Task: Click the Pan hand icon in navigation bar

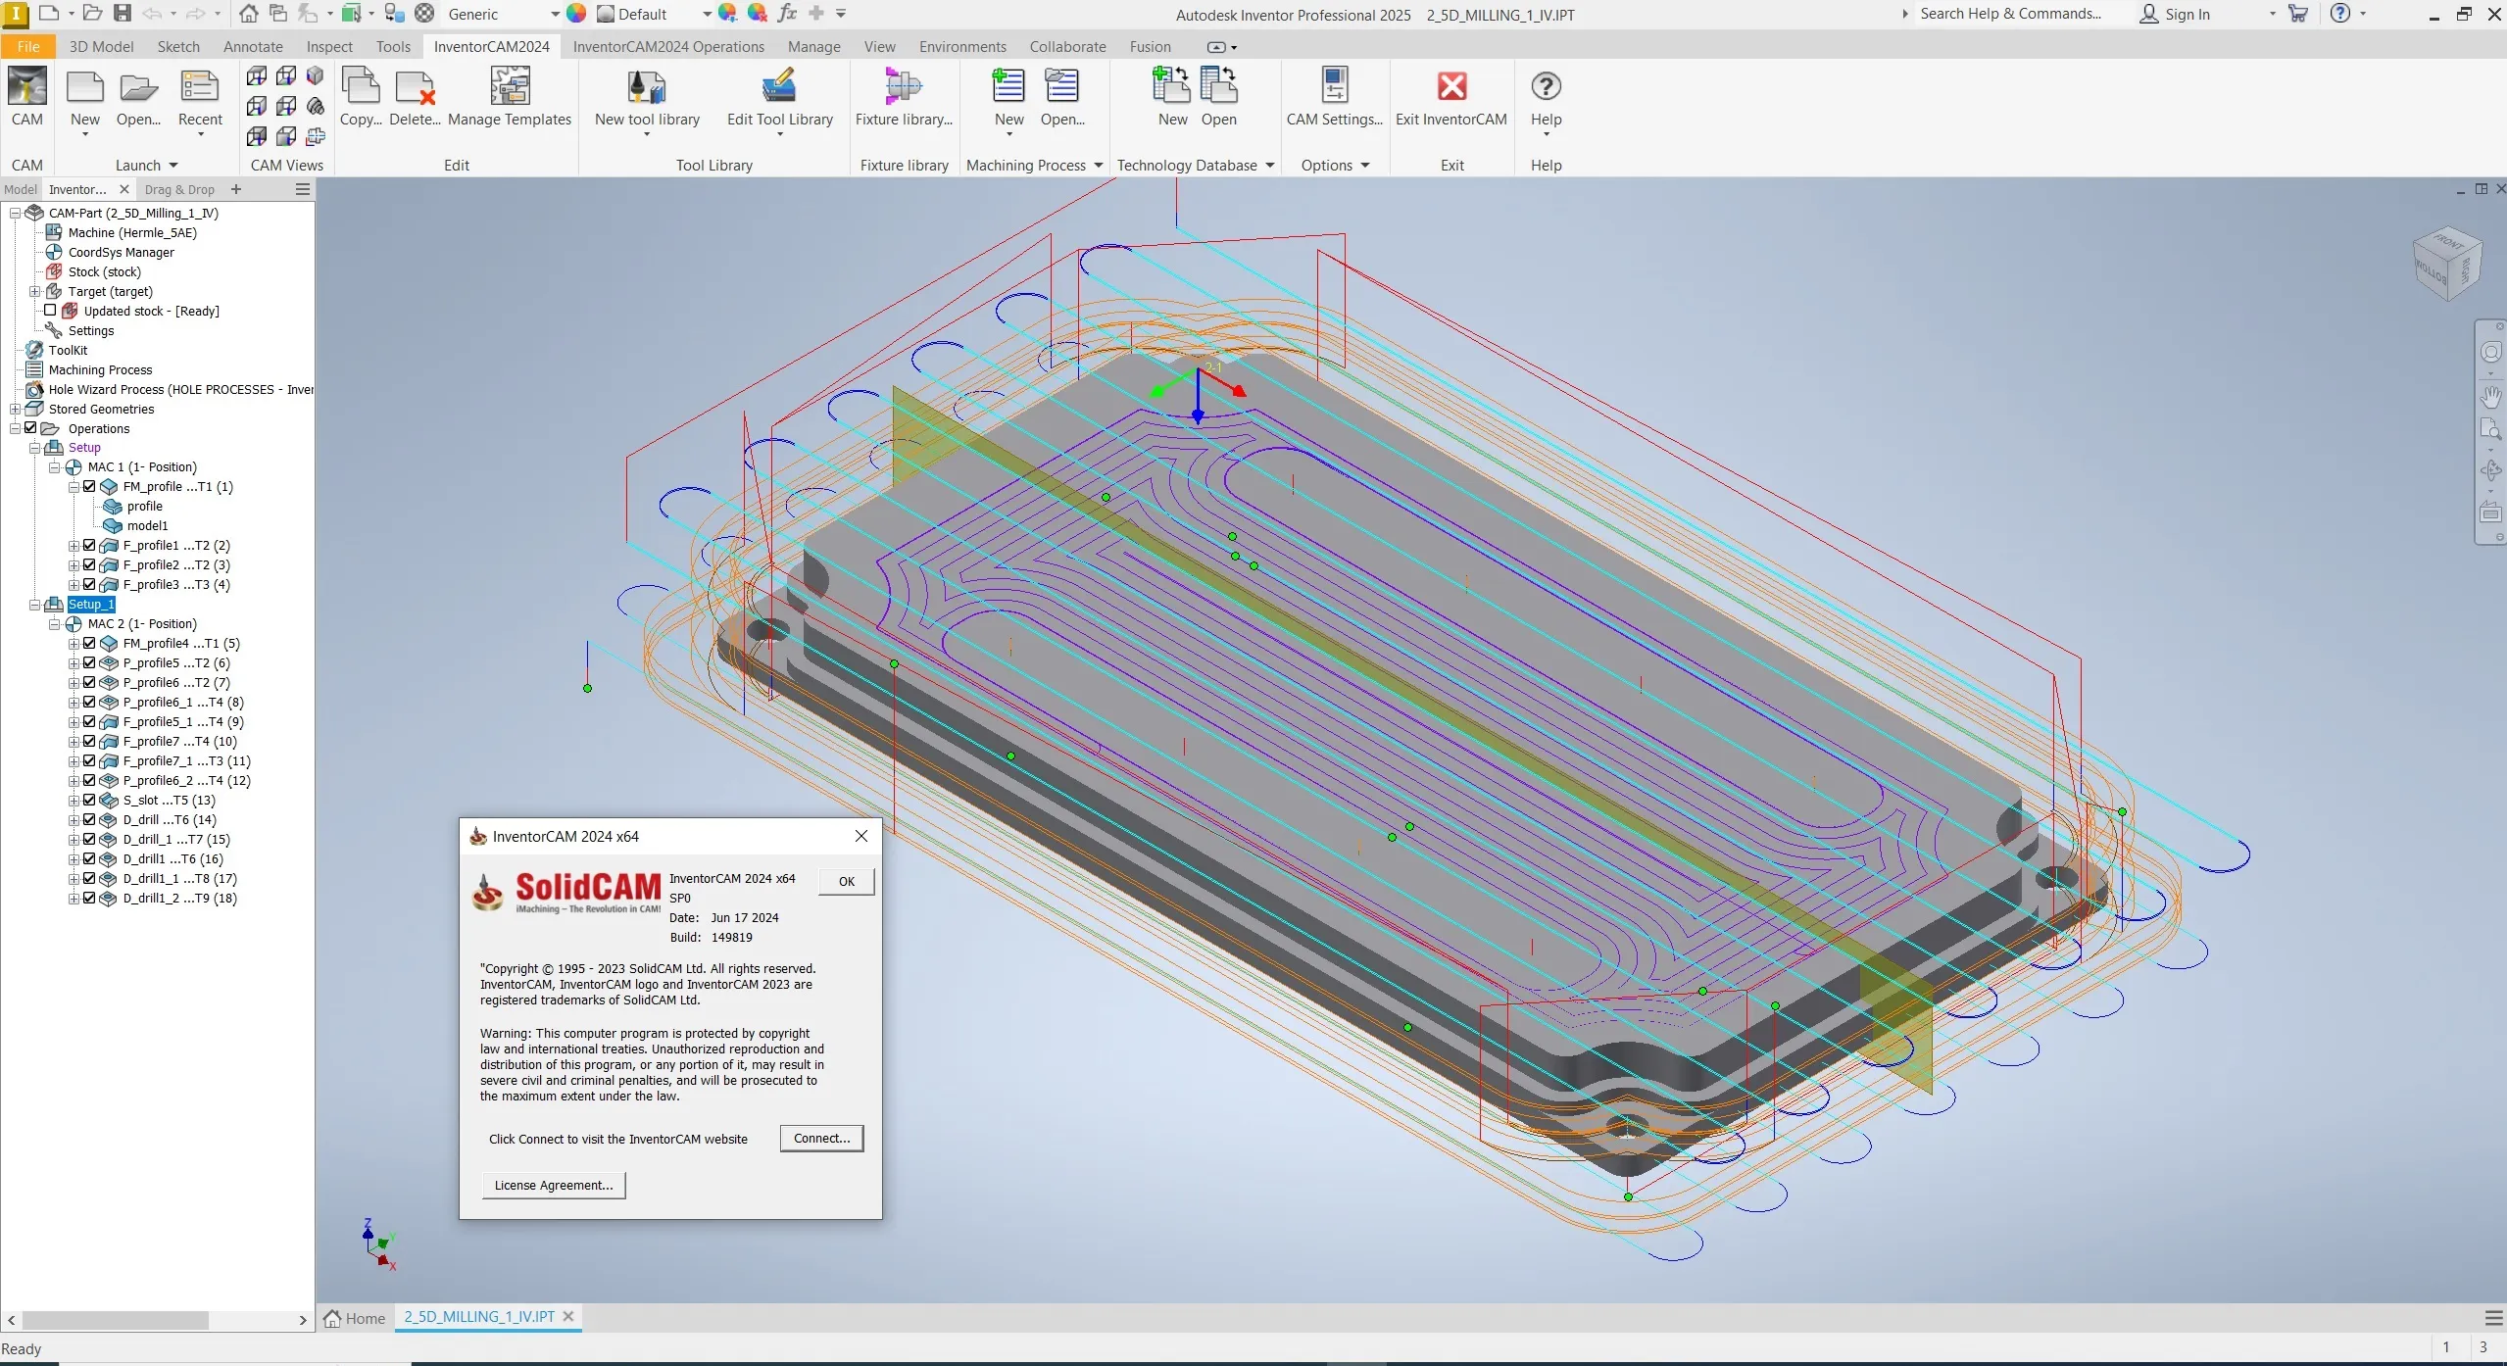Action: [2490, 397]
